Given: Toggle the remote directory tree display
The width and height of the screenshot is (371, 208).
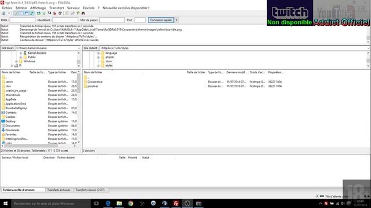Looking at the screenshot, I should [x=26, y=13].
